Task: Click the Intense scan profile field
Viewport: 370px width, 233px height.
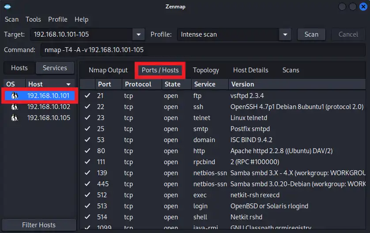Action: tap(228, 34)
